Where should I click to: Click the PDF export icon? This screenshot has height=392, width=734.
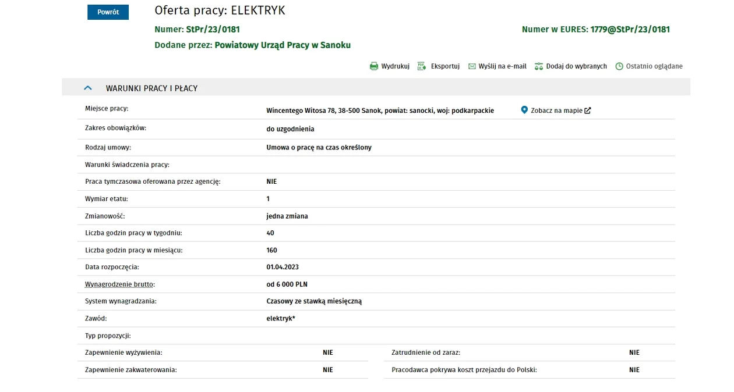pyautogui.click(x=422, y=66)
